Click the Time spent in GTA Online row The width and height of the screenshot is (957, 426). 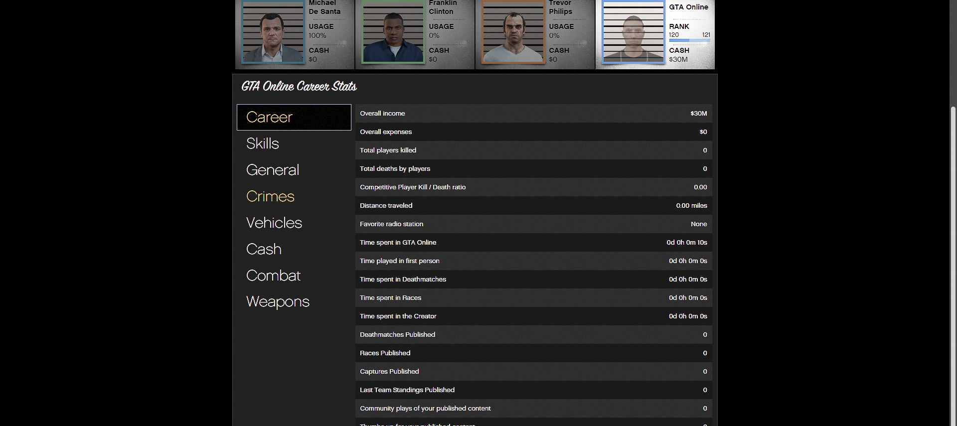[x=533, y=243]
